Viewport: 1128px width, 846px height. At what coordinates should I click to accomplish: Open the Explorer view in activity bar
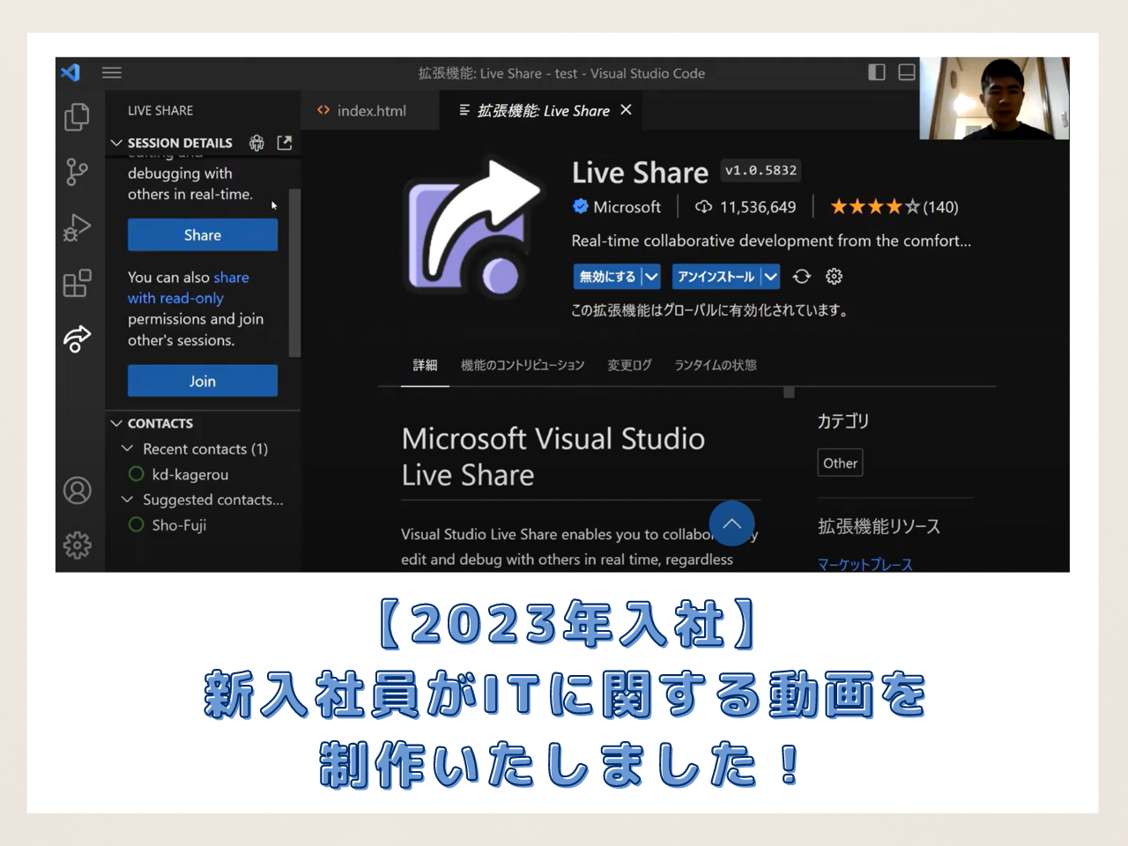pyautogui.click(x=77, y=116)
